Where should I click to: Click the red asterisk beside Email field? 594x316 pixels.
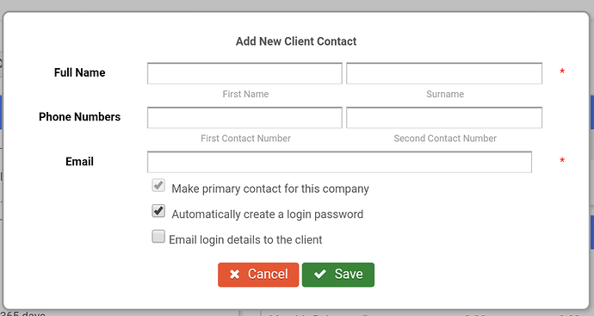[562, 161]
